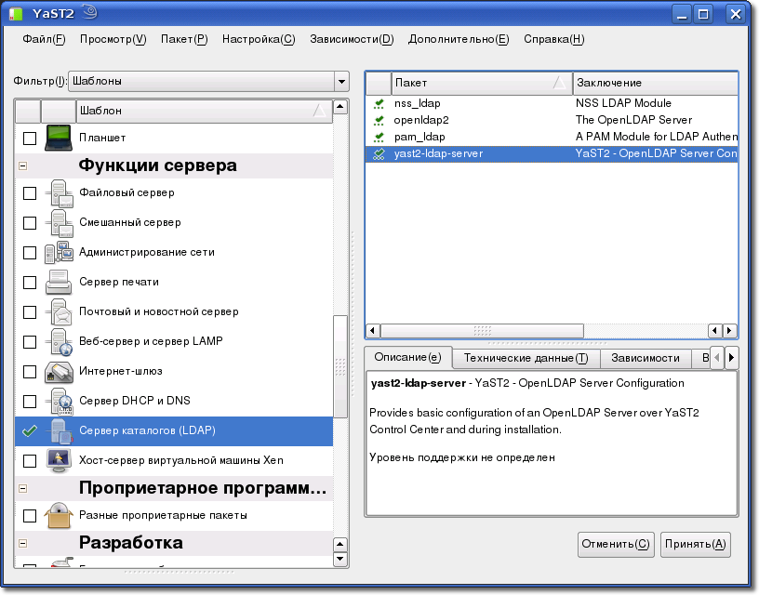Collapse the Функции сервера group

(x=22, y=165)
